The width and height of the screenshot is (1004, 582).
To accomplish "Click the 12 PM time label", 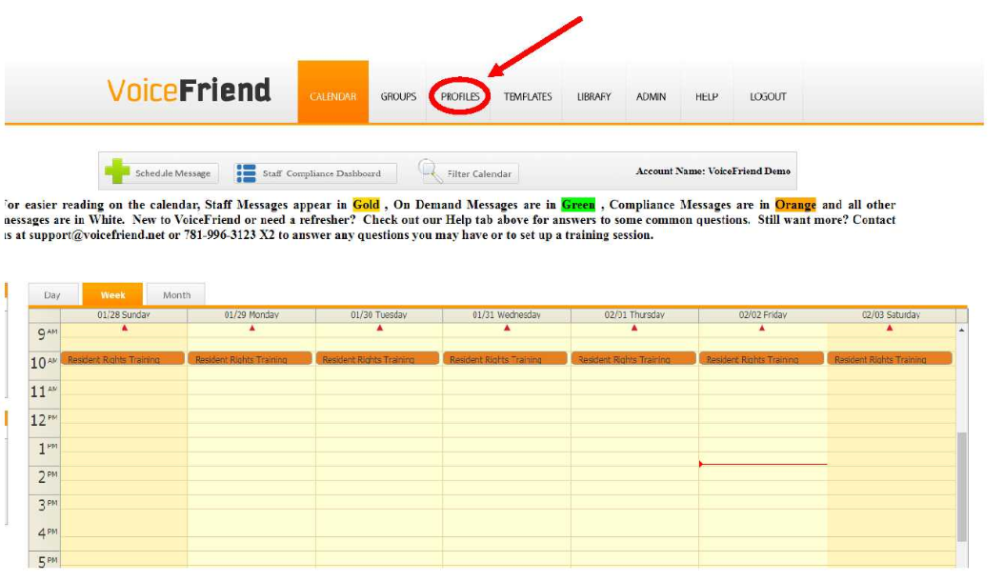I will click(x=44, y=420).
